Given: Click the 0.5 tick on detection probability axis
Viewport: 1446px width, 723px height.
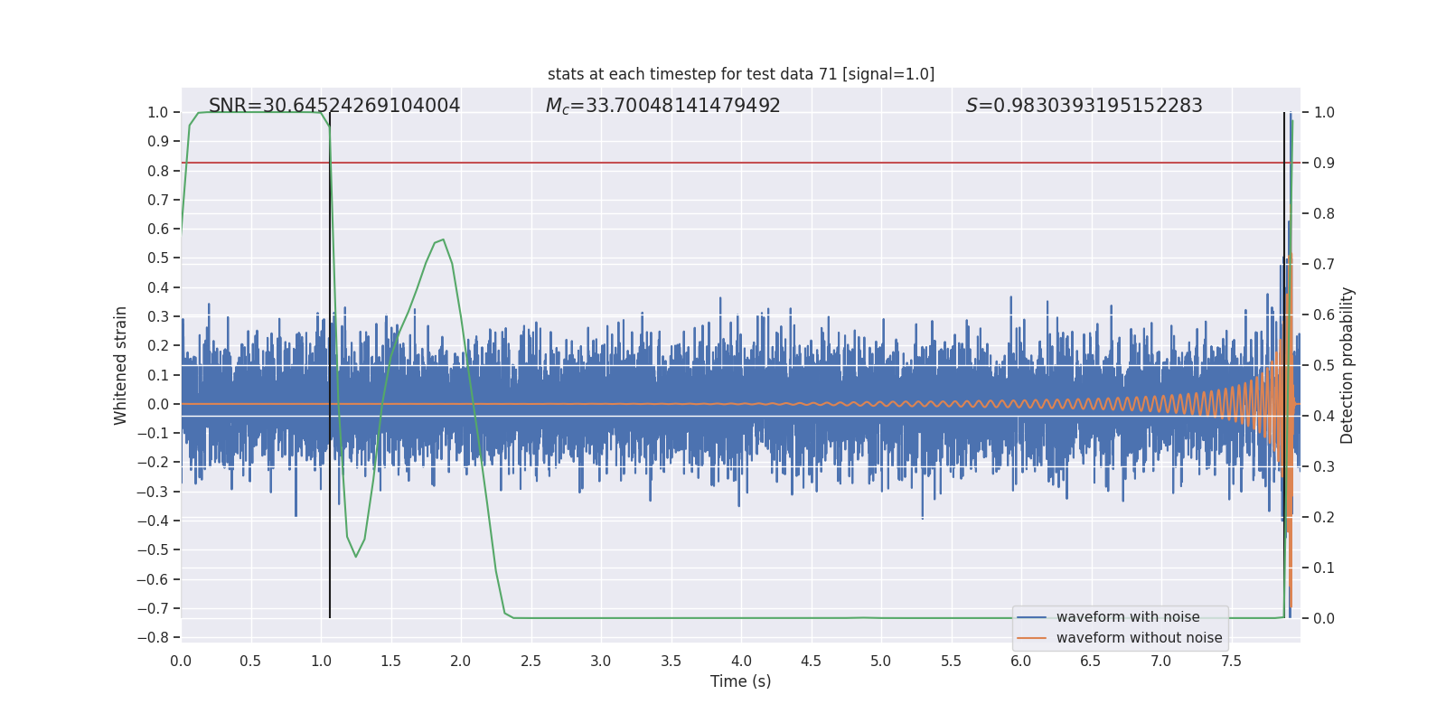Looking at the screenshot, I should click(1324, 365).
